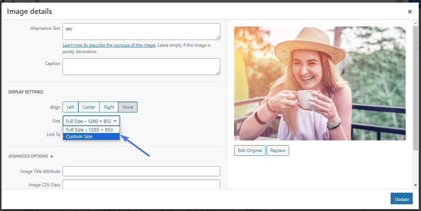Click Update to save image details
The height and width of the screenshot is (211, 421).
402,199
